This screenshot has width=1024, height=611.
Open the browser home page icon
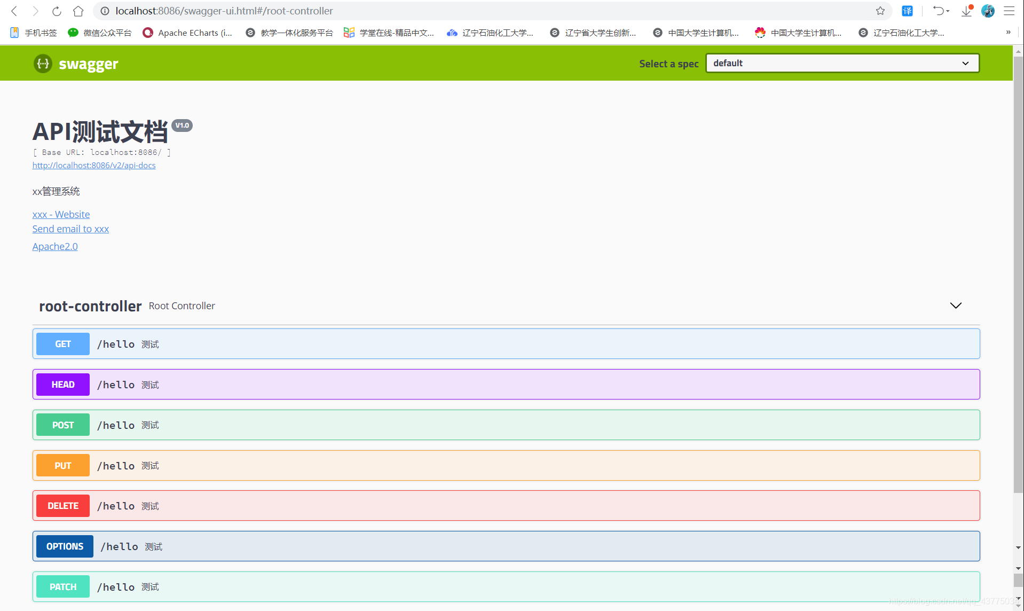point(78,11)
